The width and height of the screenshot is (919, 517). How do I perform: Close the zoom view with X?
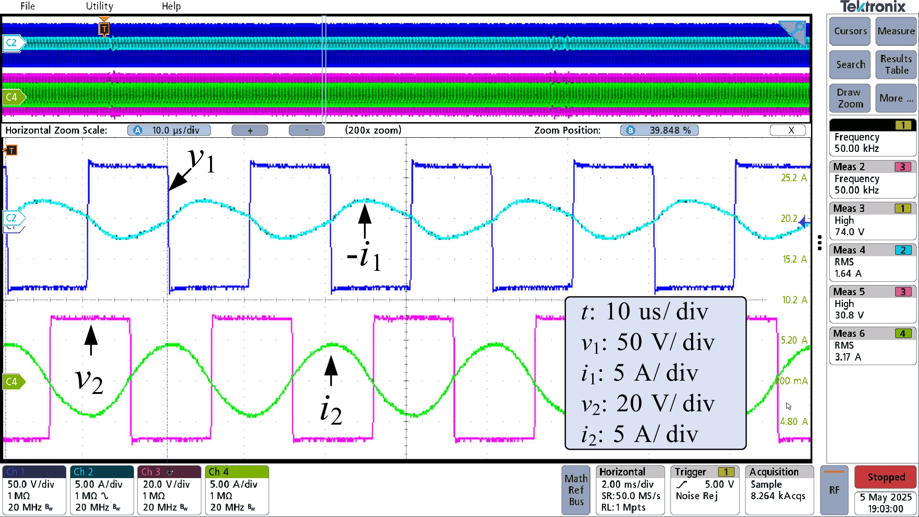tap(790, 130)
